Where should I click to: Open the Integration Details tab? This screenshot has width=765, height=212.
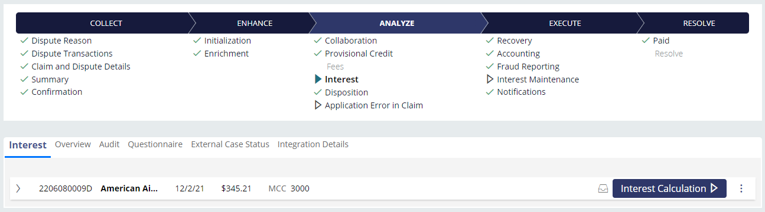[x=313, y=144]
